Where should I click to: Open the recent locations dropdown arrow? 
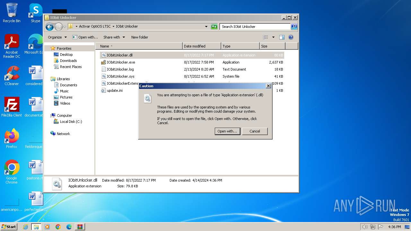click(x=65, y=27)
